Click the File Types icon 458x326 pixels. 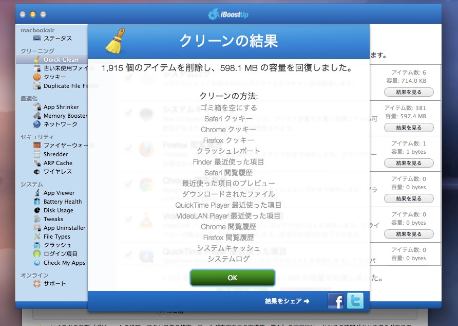click(x=37, y=237)
